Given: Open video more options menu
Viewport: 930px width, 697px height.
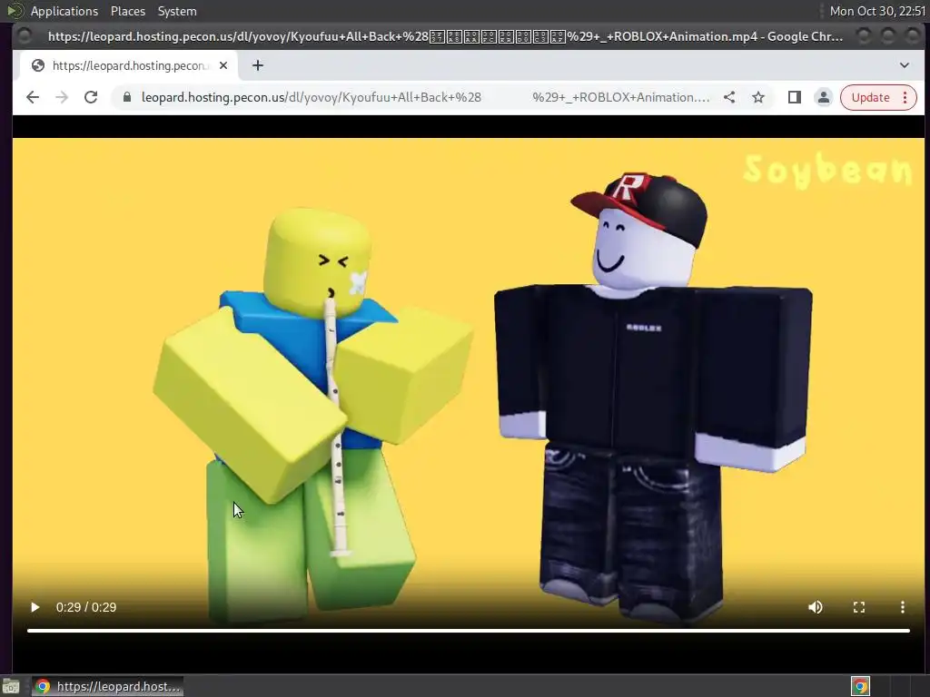Looking at the screenshot, I should pos(902,607).
